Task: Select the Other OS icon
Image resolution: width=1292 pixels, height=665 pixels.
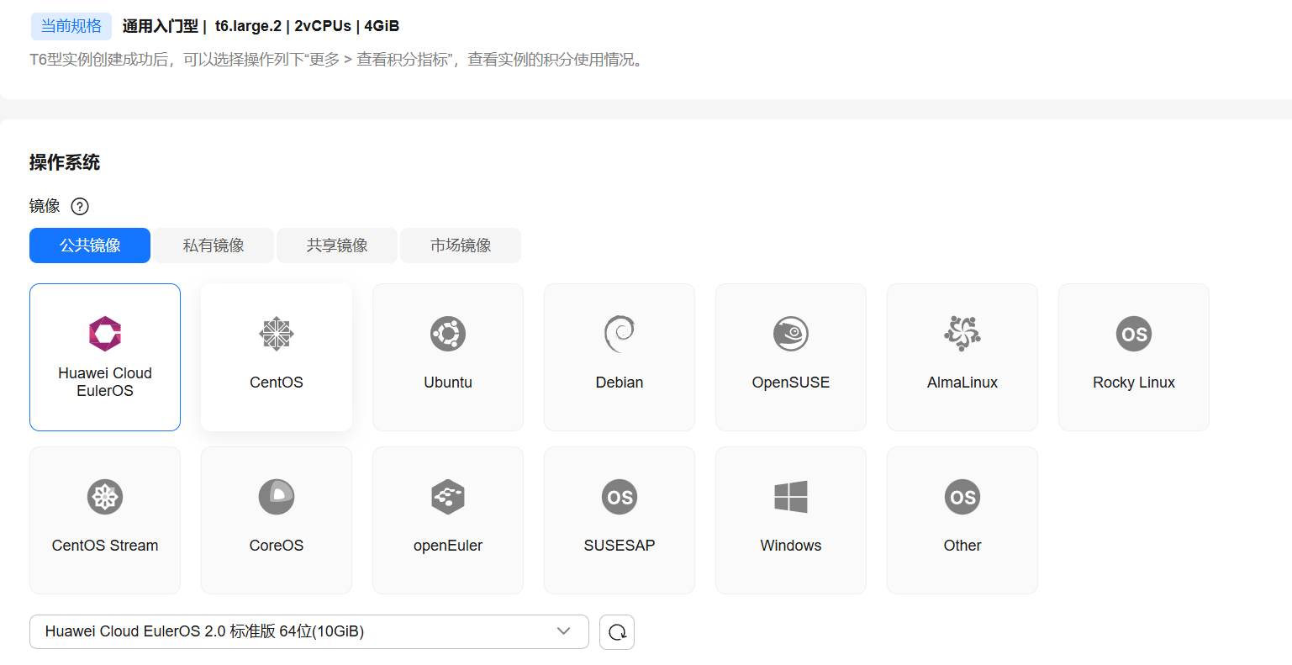Action: 962,497
